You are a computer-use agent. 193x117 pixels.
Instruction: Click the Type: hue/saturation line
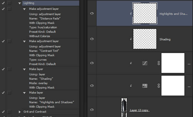43,27
